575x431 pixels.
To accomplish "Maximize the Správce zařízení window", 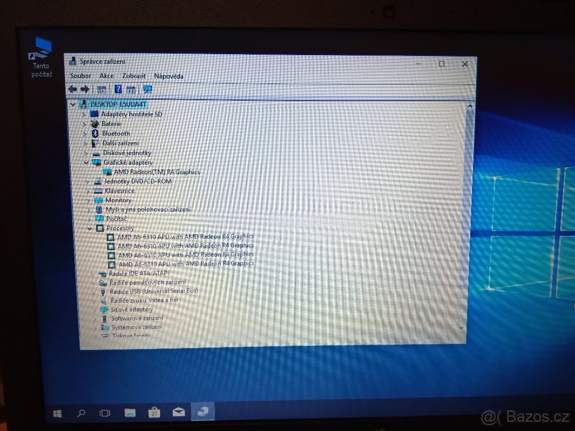I will (441, 64).
